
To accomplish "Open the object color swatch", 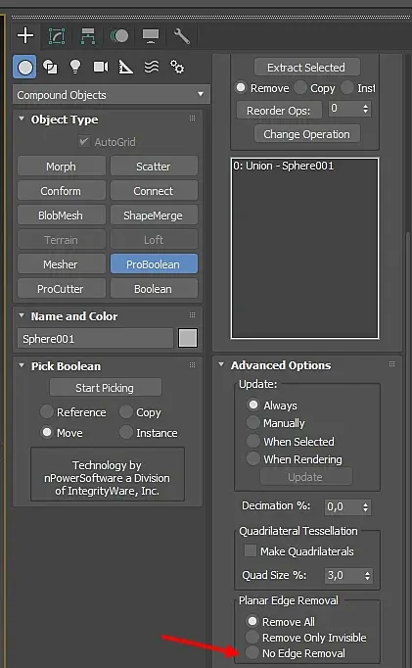I will tap(188, 338).
